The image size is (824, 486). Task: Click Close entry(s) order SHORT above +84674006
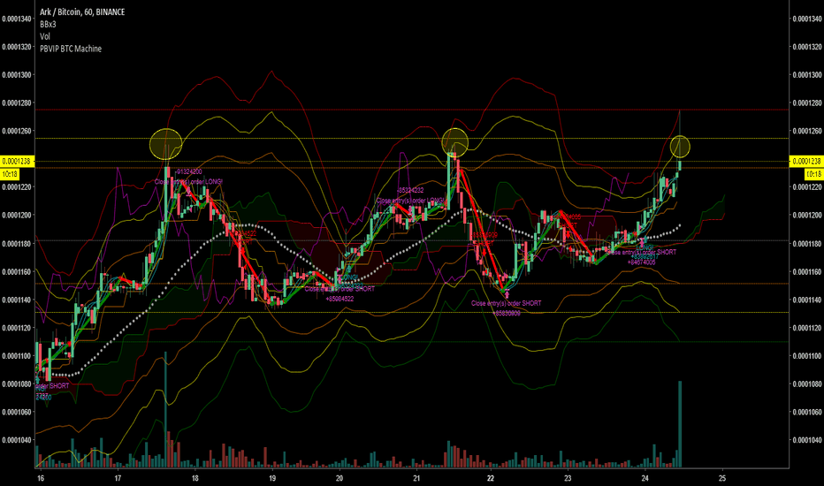pyautogui.click(x=642, y=252)
